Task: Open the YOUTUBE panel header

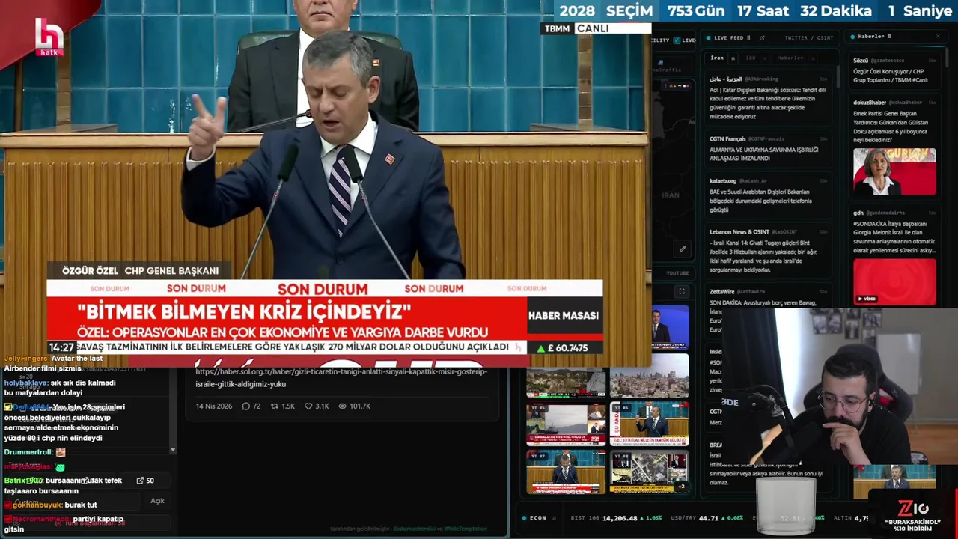Action: [x=677, y=273]
